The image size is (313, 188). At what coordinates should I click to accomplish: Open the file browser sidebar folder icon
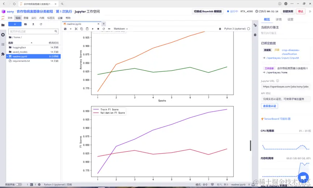click(x=3, y=25)
